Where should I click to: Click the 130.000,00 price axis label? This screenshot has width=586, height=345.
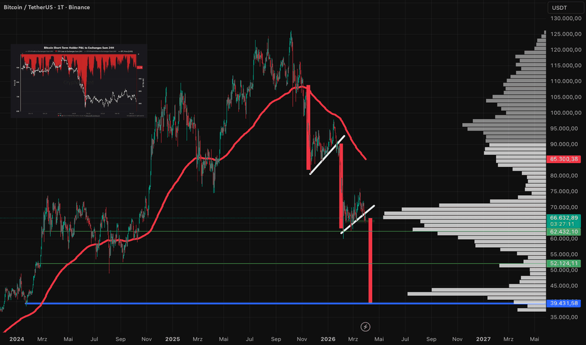point(563,18)
